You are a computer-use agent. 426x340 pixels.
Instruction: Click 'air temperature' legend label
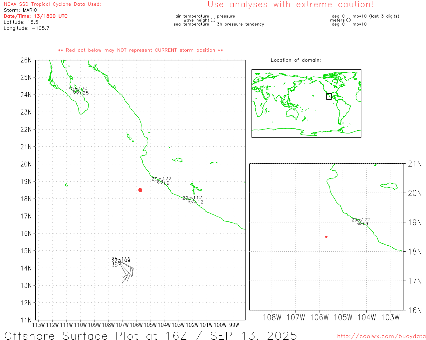click(x=192, y=16)
